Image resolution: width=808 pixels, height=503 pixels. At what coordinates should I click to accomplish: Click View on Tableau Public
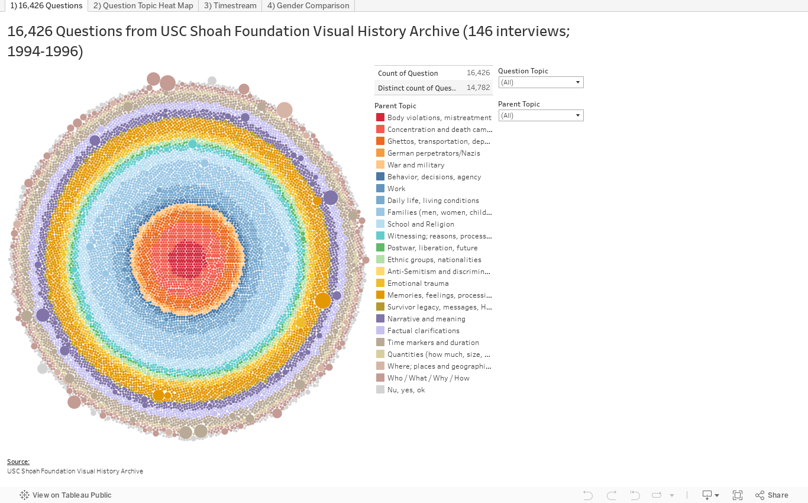66,495
